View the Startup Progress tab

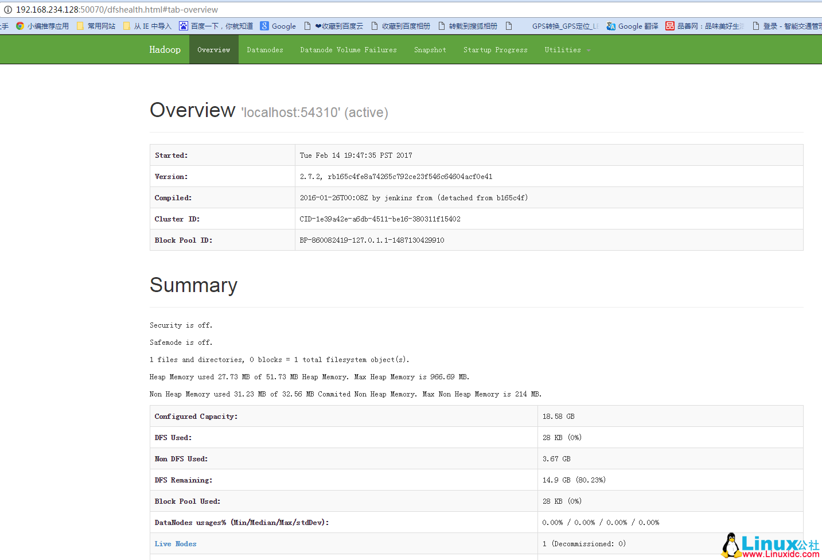[x=495, y=50]
